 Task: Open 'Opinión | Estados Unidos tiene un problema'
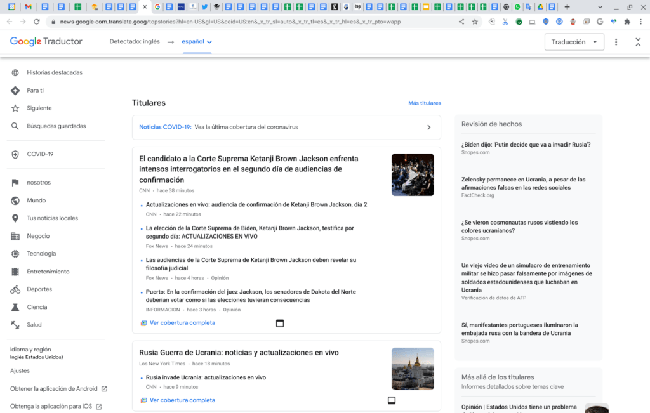519,407
